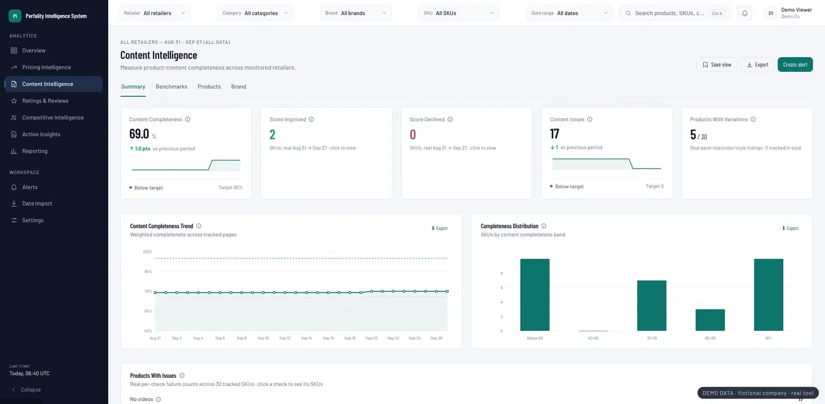Export the Content Completeness Trend chart
The height and width of the screenshot is (404, 825).
point(440,228)
